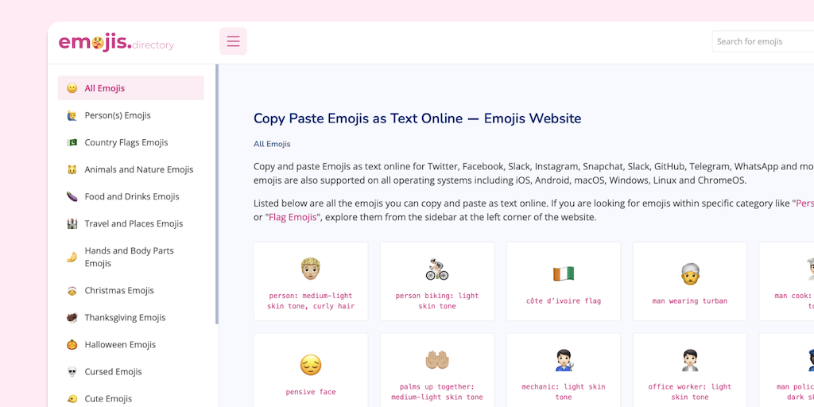Copy the man wearing turban emoji
The width and height of the screenshot is (814, 407).
(x=690, y=273)
